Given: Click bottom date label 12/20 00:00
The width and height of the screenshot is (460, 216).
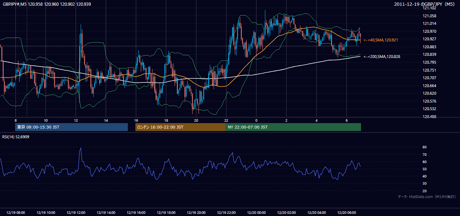Looking at the screenshot, I should (x=256, y=213).
